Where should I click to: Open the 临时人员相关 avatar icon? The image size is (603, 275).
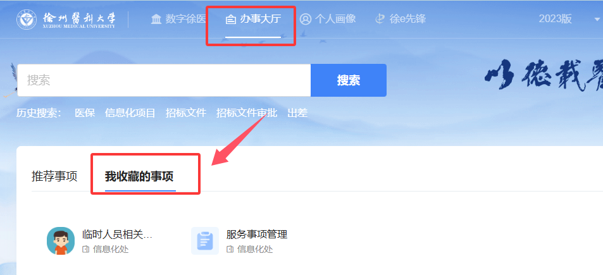tap(61, 241)
